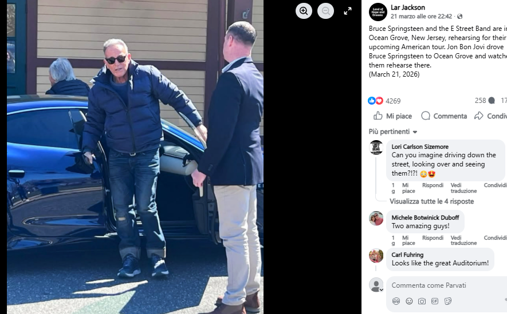Like Michele Botwinick Duboff's comment
This screenshot has height=314, width=507.
click(x=408, y=240)
